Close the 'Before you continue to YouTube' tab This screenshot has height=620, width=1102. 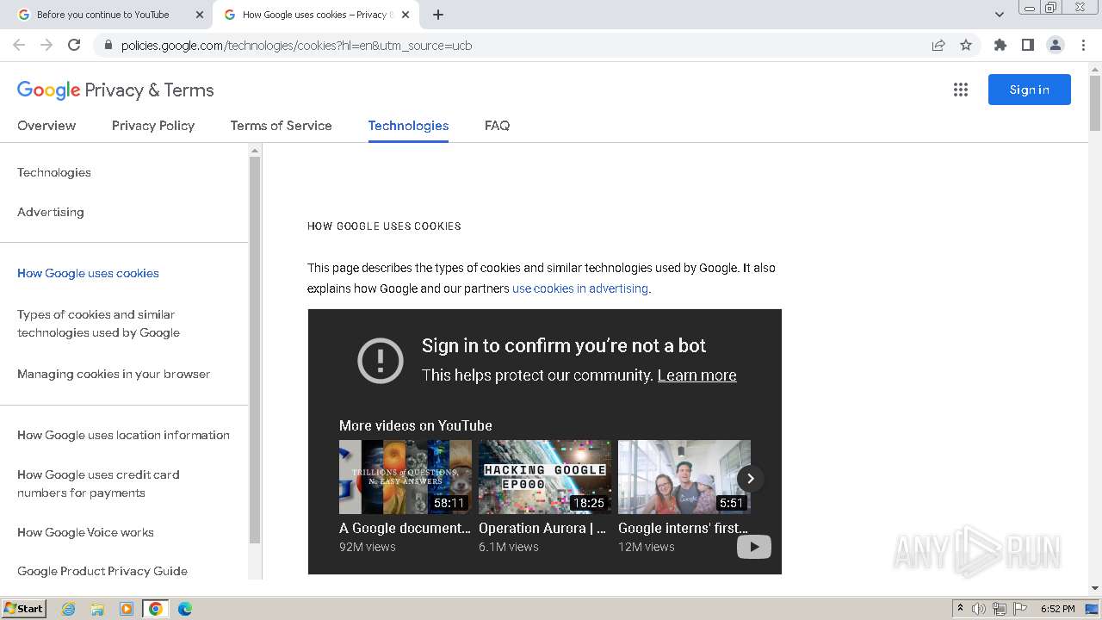[200, 15]
